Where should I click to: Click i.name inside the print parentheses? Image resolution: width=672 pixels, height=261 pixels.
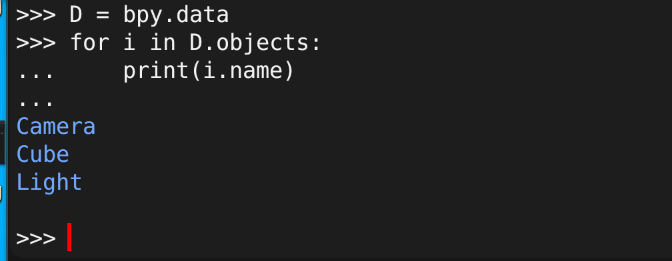tap(243, 71)
